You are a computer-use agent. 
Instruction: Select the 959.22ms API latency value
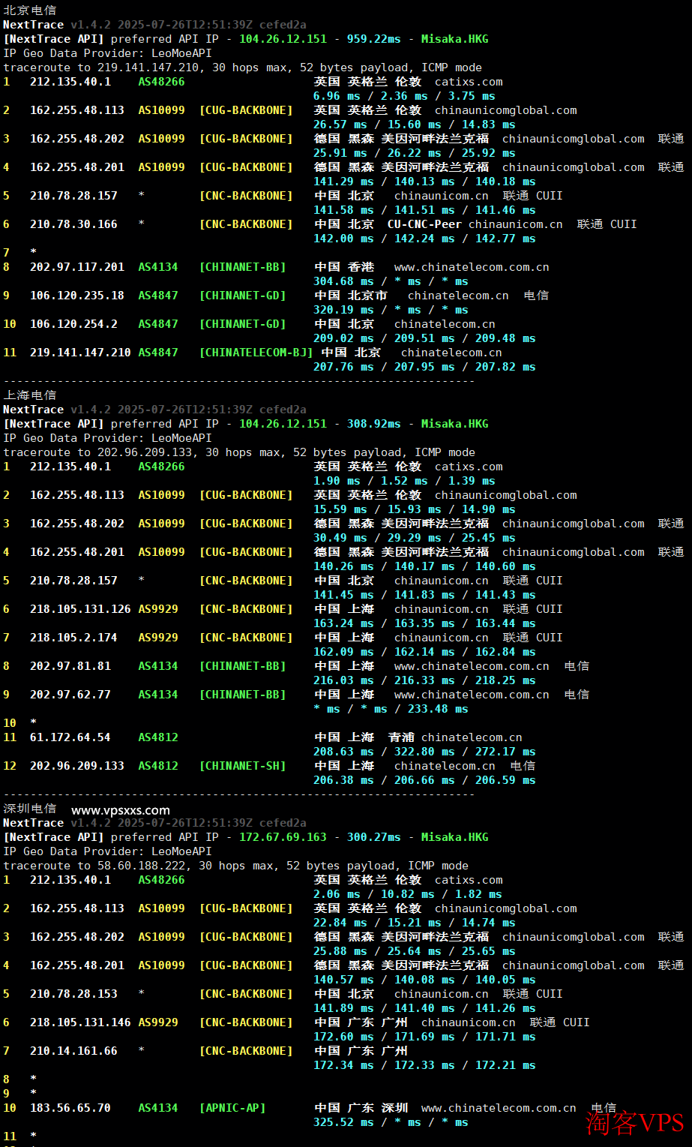tap(373, 39)
